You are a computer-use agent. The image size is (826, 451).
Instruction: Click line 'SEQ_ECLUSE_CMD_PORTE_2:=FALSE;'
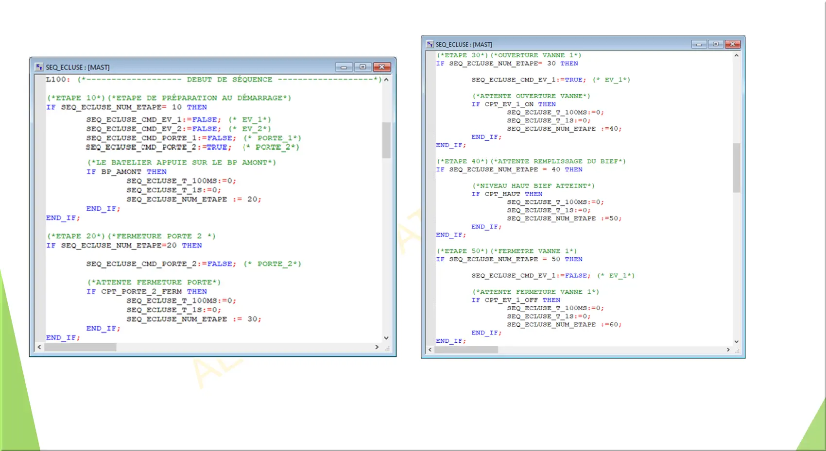pyautogui.click(x=161, y=264)
